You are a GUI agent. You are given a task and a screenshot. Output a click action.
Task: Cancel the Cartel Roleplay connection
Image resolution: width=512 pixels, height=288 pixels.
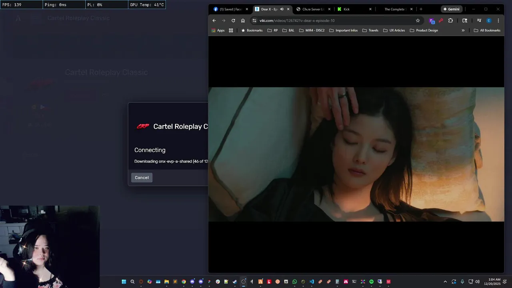(x=142, y=178)
